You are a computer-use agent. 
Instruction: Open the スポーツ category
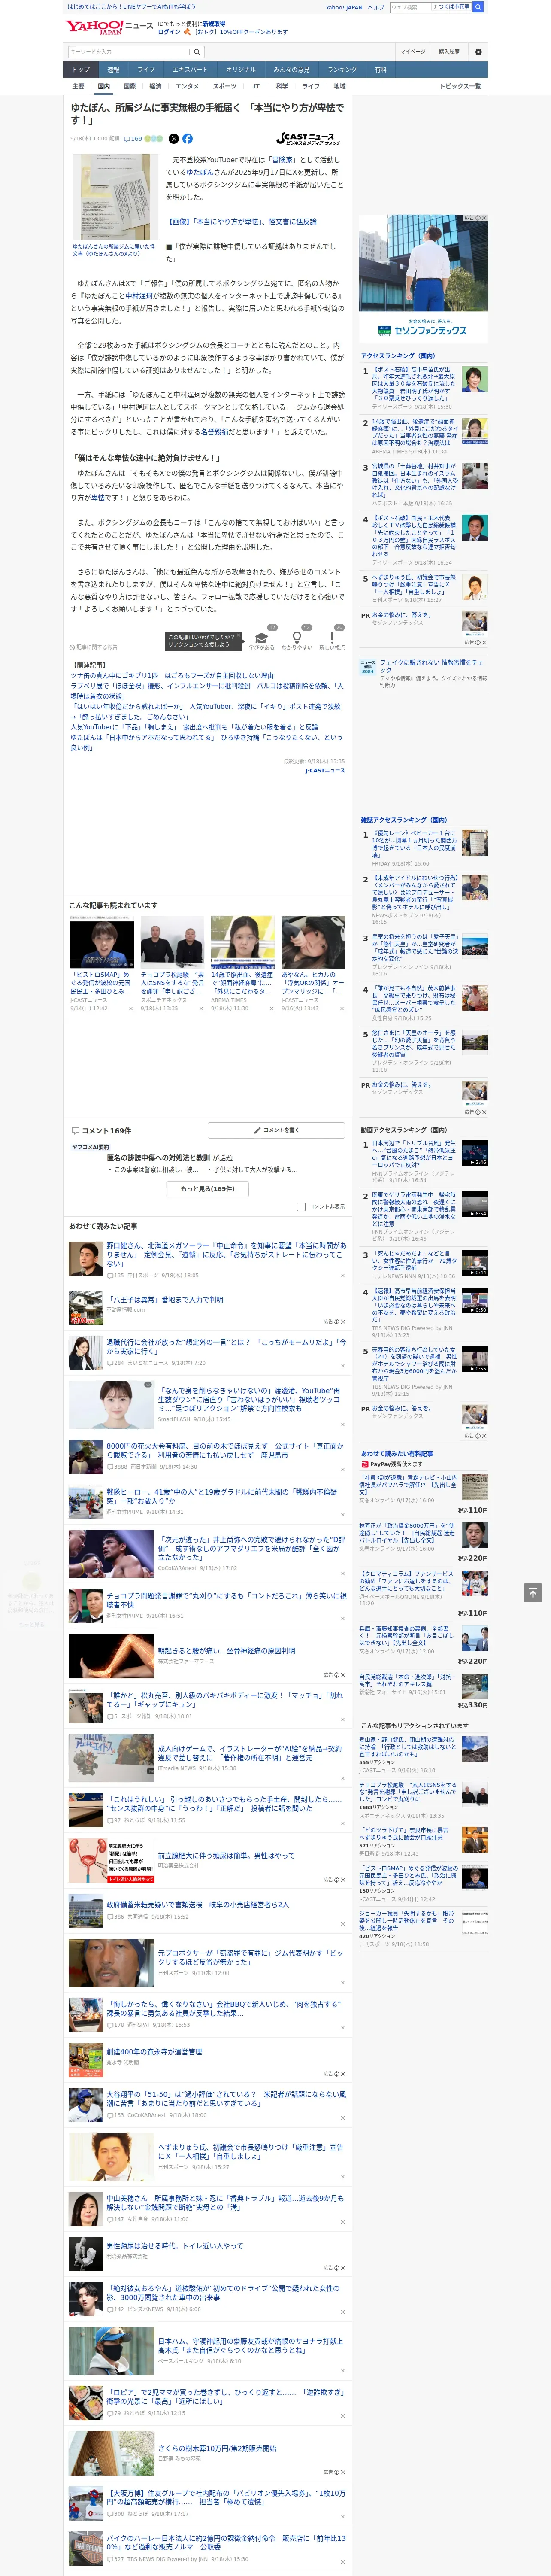(x=225, y=86)
